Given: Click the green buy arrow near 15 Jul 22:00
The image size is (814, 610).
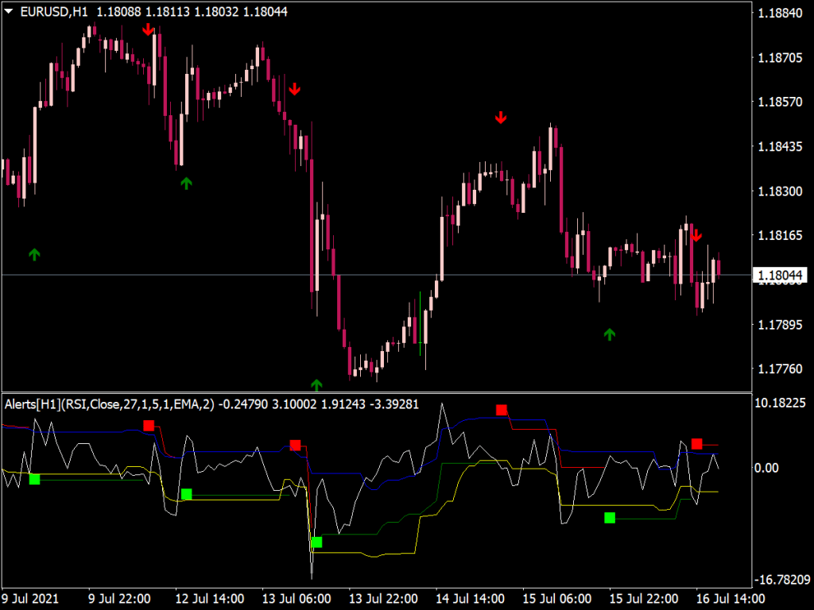Looking at the screenshot, I should [x=609, y=334].
